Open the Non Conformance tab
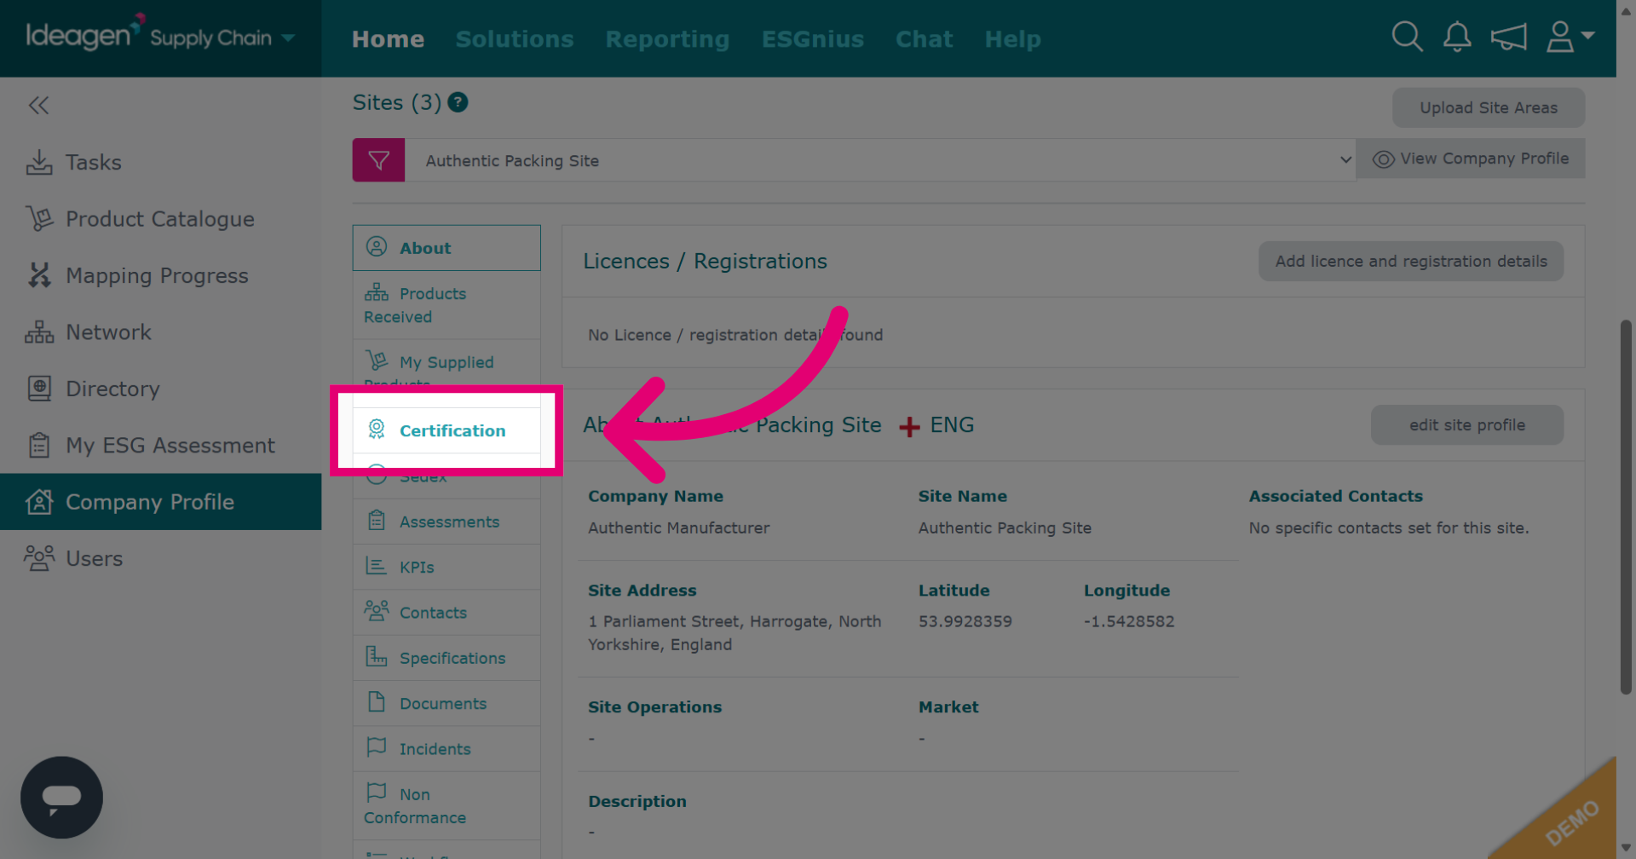This screenshot has height=859, width=1636. coord(446,805)
